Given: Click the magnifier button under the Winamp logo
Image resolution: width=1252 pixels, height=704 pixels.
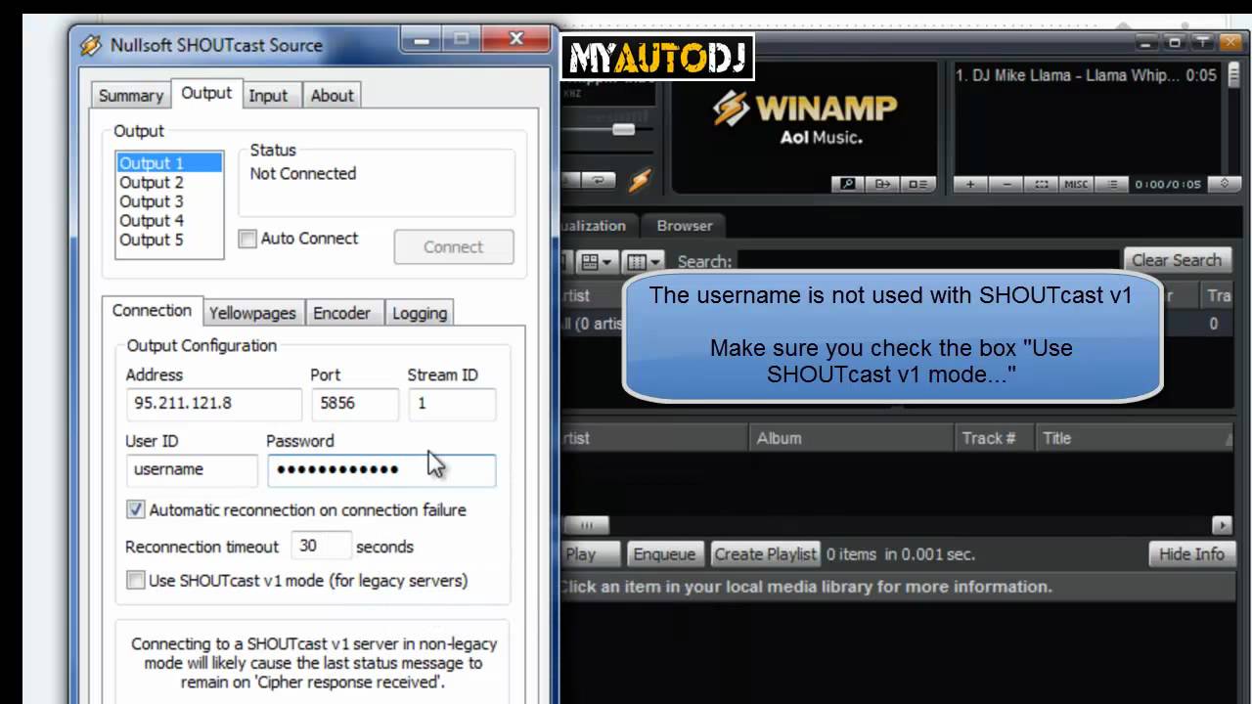Looking at the screenshot, I should (847, 184).
